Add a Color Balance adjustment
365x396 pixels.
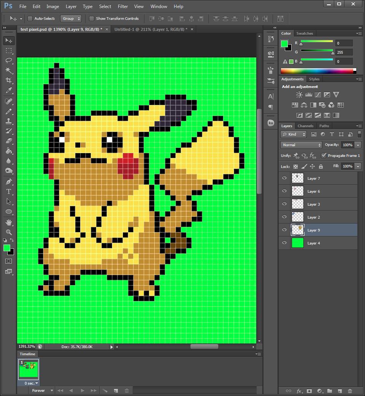[304, 105]
